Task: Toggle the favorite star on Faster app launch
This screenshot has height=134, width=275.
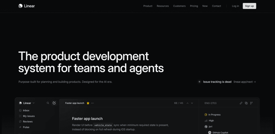Action: click(x=88, y=103)
